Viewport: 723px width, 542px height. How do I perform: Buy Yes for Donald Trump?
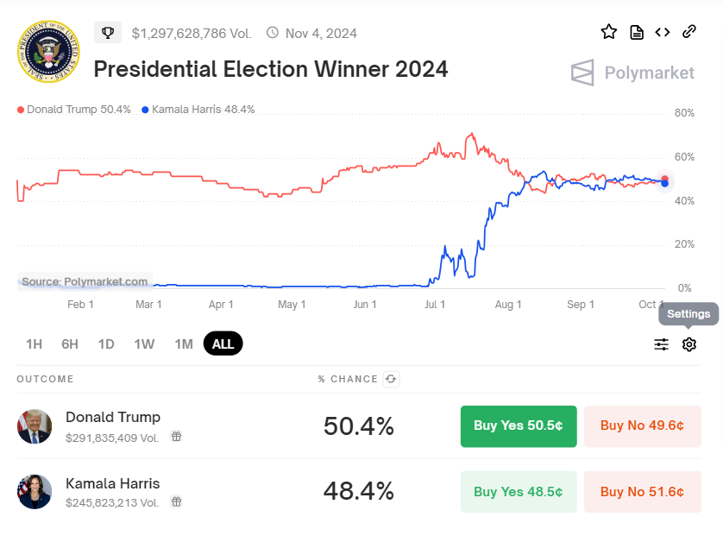(x=518, y=425)
